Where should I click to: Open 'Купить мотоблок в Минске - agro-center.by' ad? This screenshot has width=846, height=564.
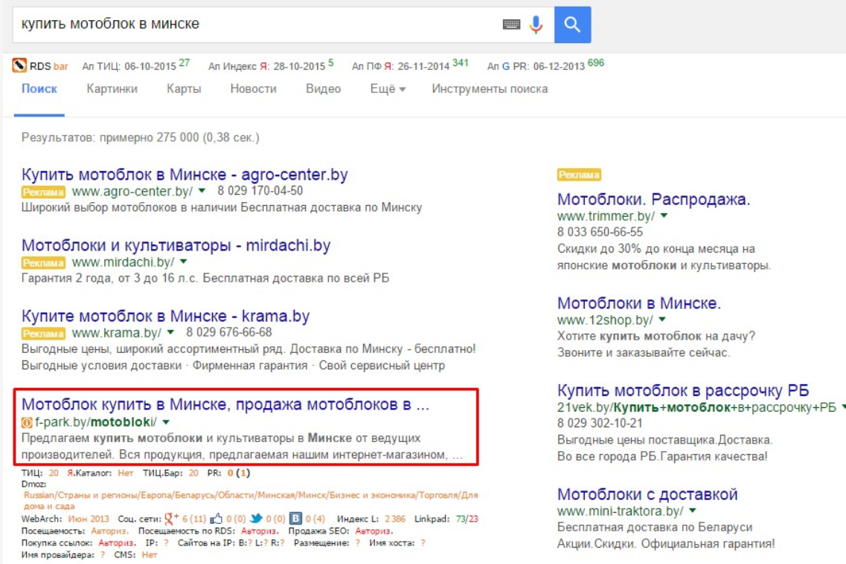(185, 175)
